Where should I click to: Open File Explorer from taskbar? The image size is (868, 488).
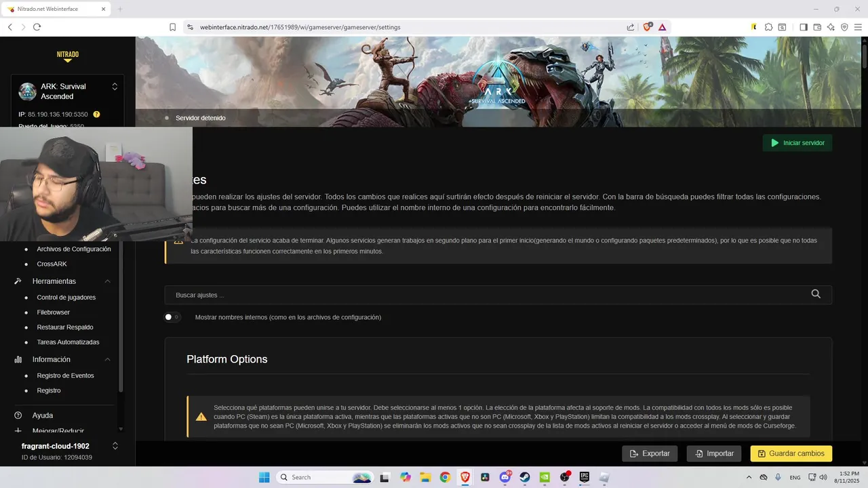[425, 477]
